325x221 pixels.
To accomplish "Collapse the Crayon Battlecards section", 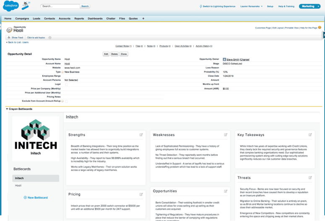I will 7,109.
